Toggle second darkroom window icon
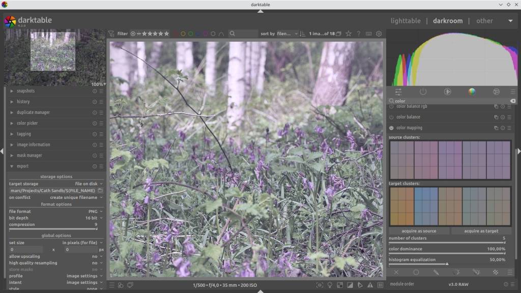Viewport: 521px width, 293px height. [130, 285]
